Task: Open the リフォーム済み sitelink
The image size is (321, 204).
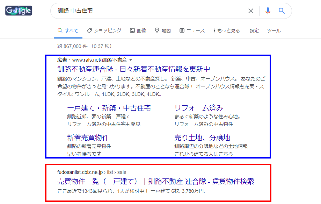Action: click(x=199, y=108)
